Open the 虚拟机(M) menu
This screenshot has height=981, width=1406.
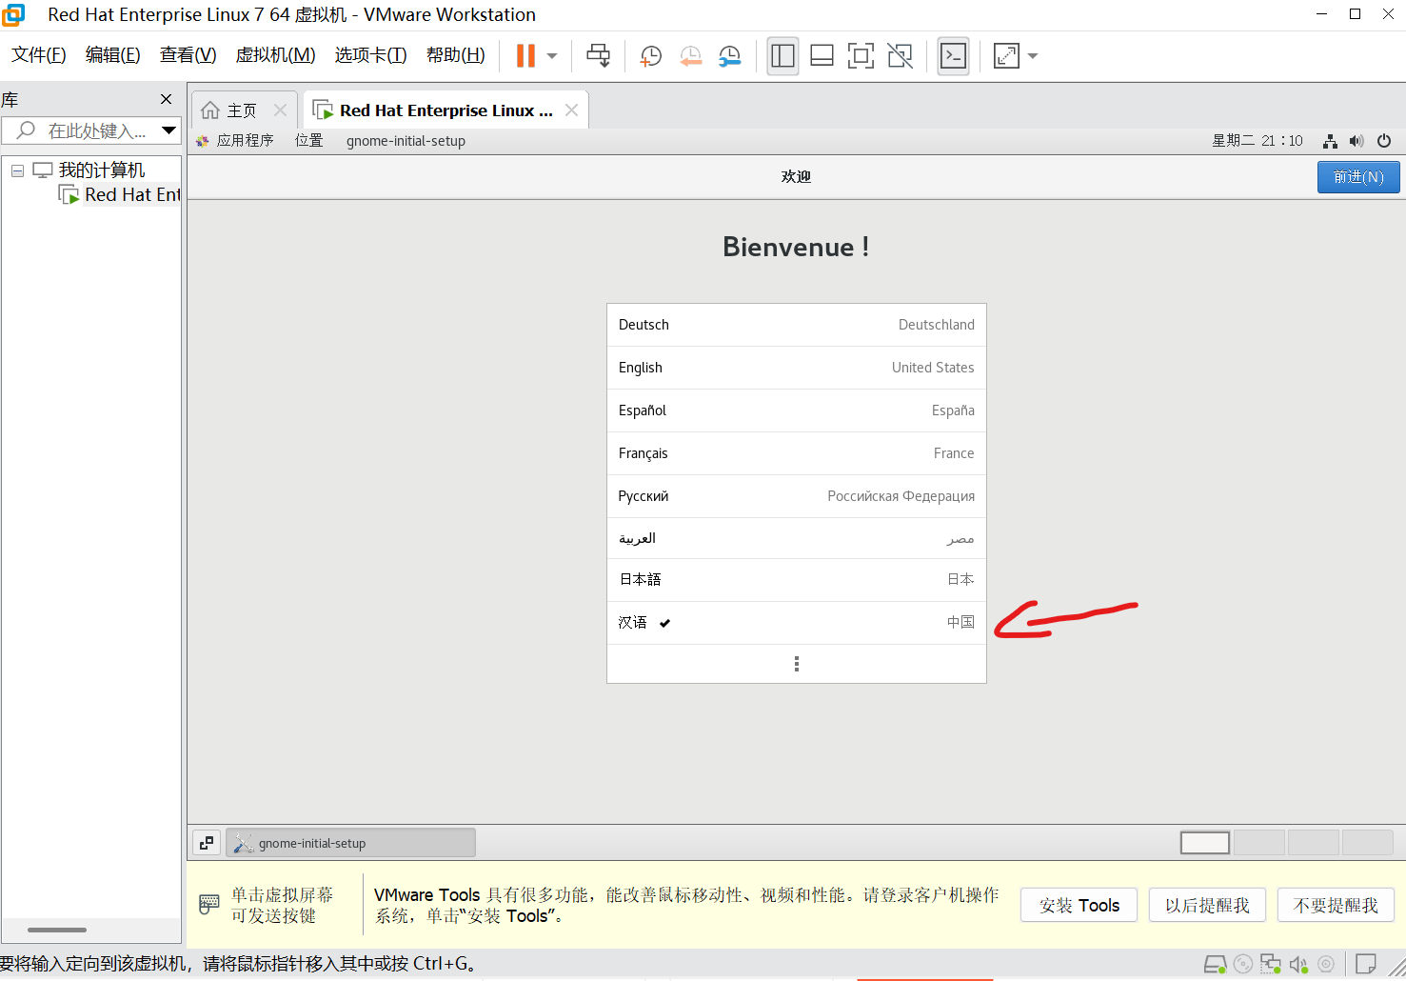(x=275, y=54)
